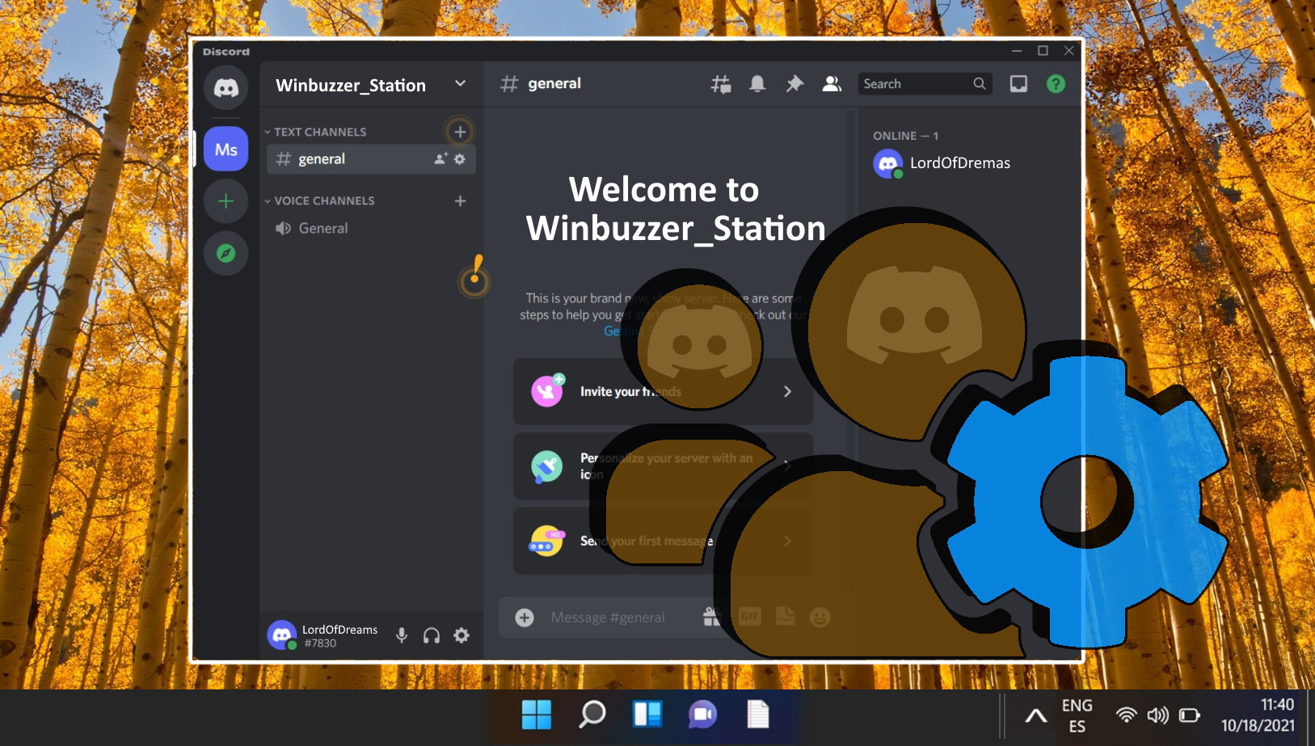
Task: Open Winbuzzer_Station server dropdown menu
Action: [x=460, y=84]
